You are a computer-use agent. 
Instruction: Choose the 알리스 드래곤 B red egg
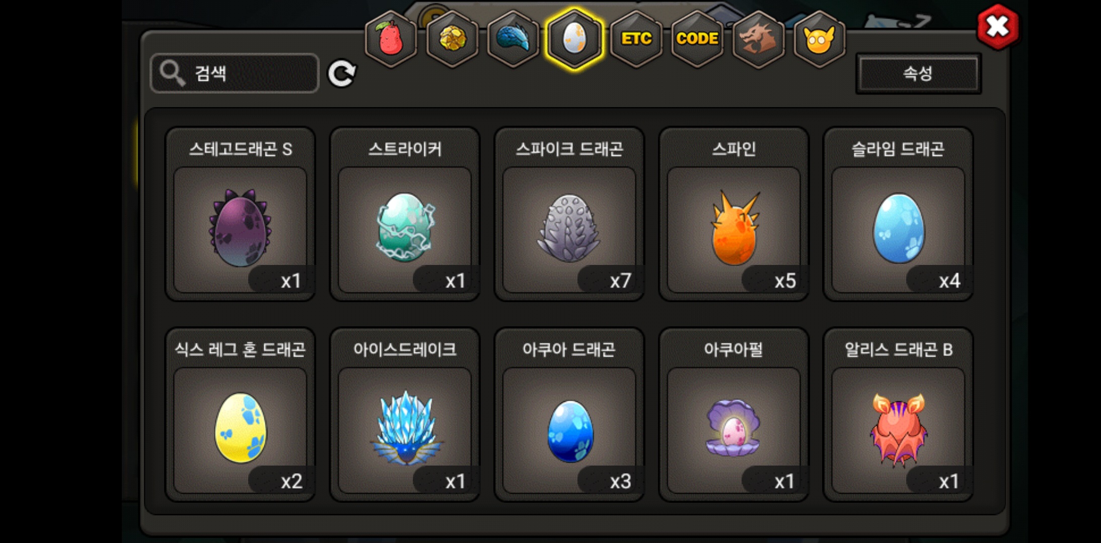(x=898, y=415)
